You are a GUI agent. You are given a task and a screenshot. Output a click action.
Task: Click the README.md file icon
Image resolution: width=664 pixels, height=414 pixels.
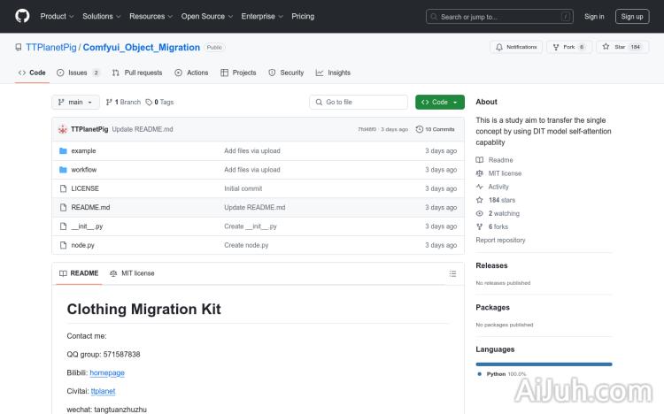(x=63, y=207)
